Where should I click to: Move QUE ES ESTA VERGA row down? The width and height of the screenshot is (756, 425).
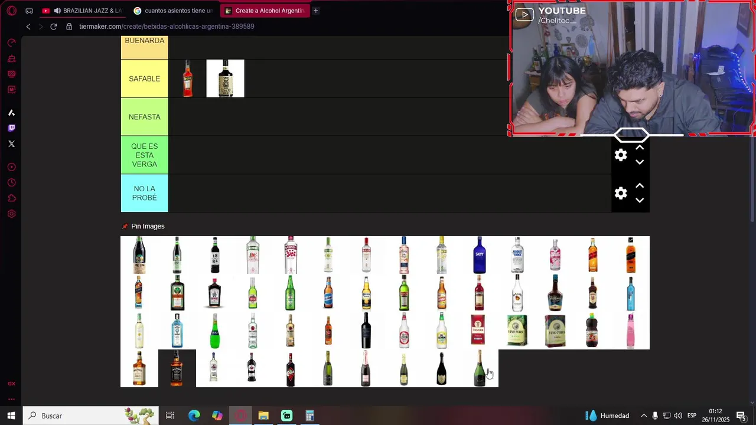coord(640,162)
